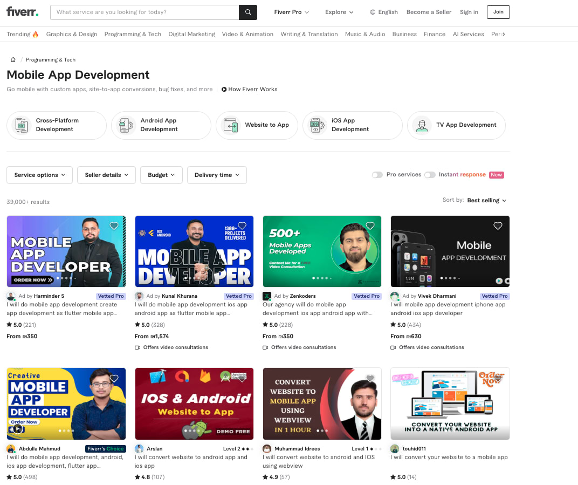This screenshot has width=578, height=485.
Task: Open the Delivery time dropdown
Action: [217, 175]
